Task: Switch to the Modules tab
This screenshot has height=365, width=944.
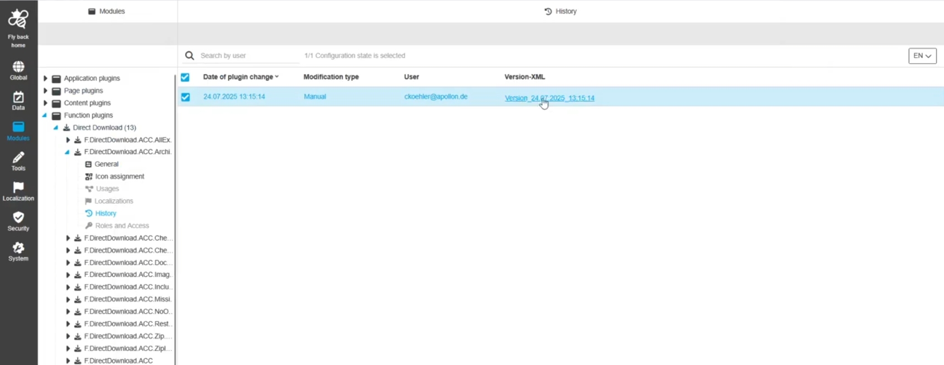Action: click(x=107, y=11)
